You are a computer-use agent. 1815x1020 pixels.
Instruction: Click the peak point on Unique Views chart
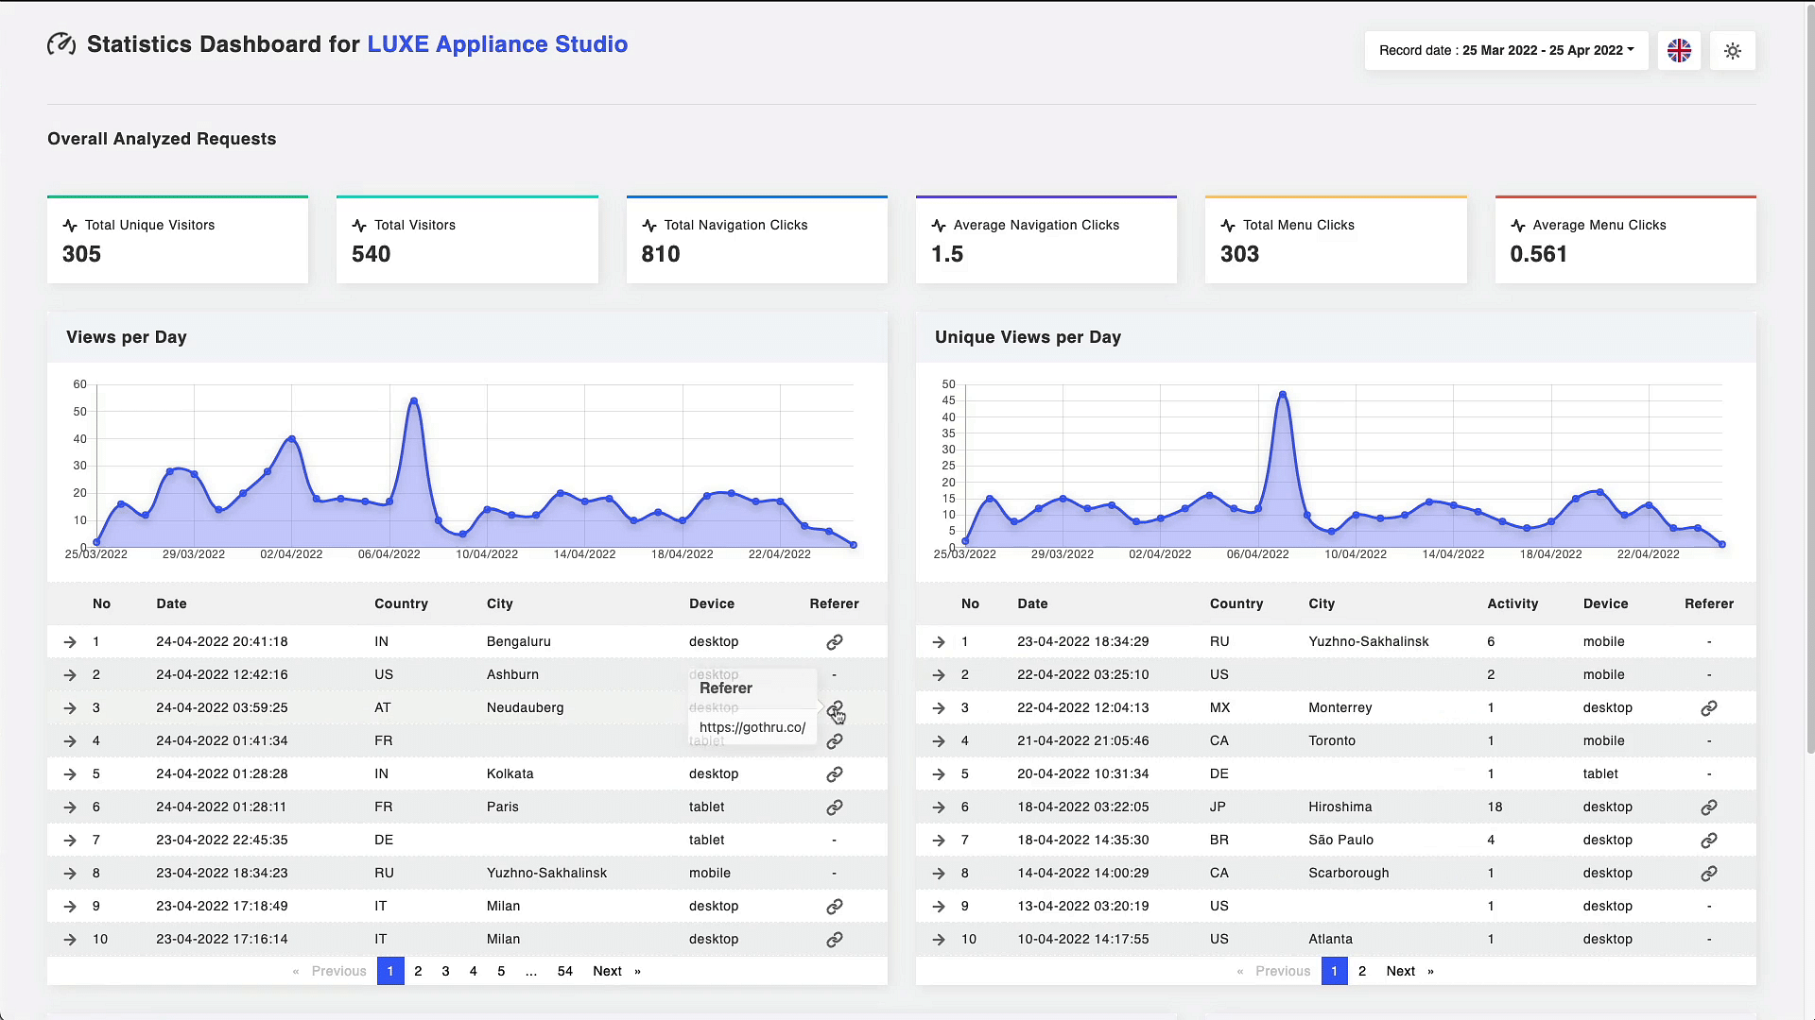click(x=1283, y=395)
